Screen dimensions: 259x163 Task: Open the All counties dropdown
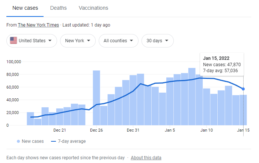(118, 41)
